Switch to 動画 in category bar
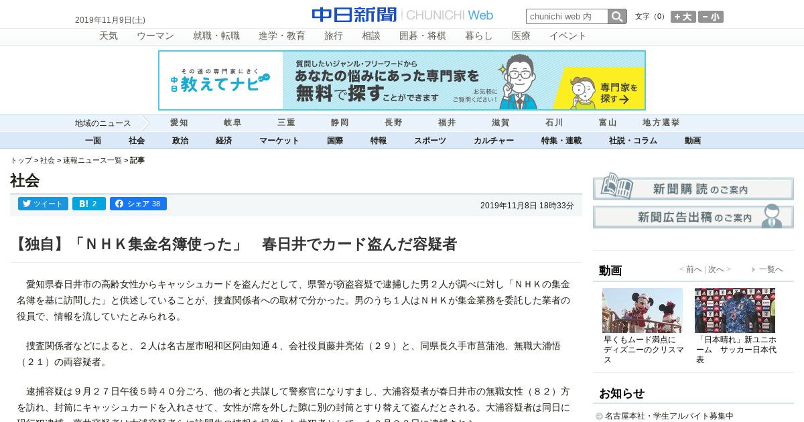 [x=693, y=141]
